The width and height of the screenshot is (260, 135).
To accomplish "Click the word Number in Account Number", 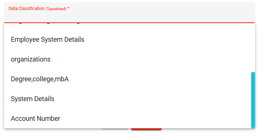I will tap(48, 119).
